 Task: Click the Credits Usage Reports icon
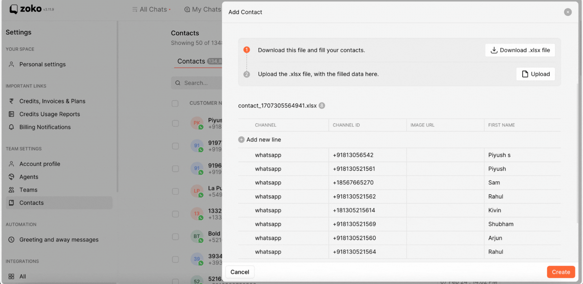[12, 114]
